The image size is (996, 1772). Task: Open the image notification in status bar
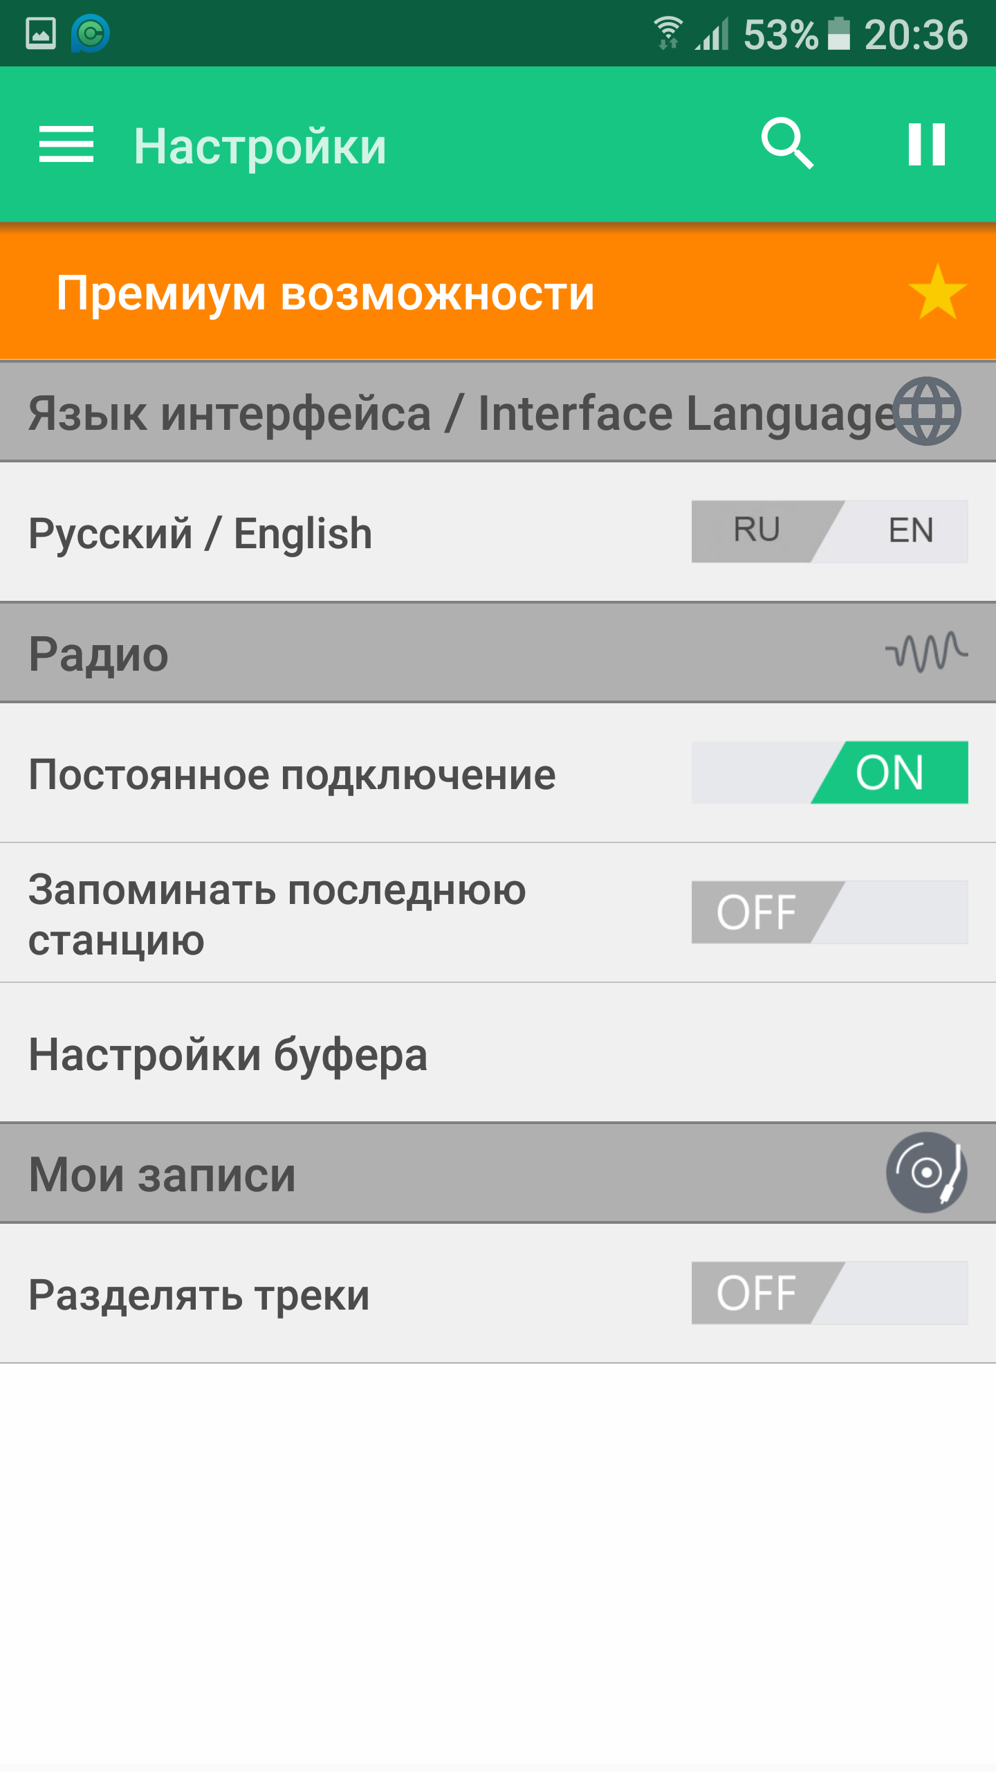tap(40, 33)
